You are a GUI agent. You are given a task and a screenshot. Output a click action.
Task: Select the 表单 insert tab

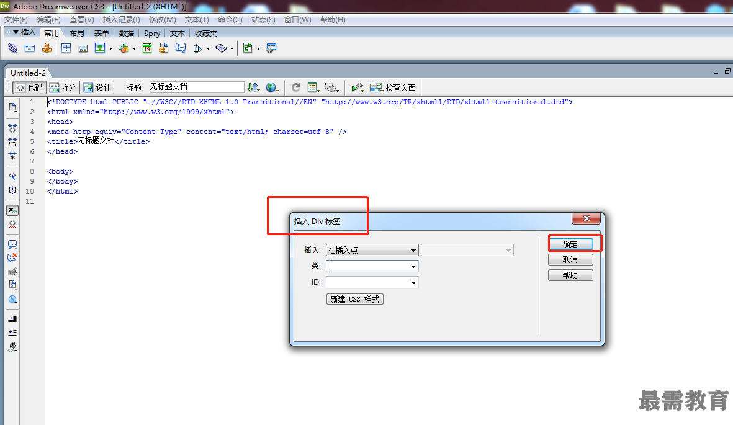click(x=101, y=34)
